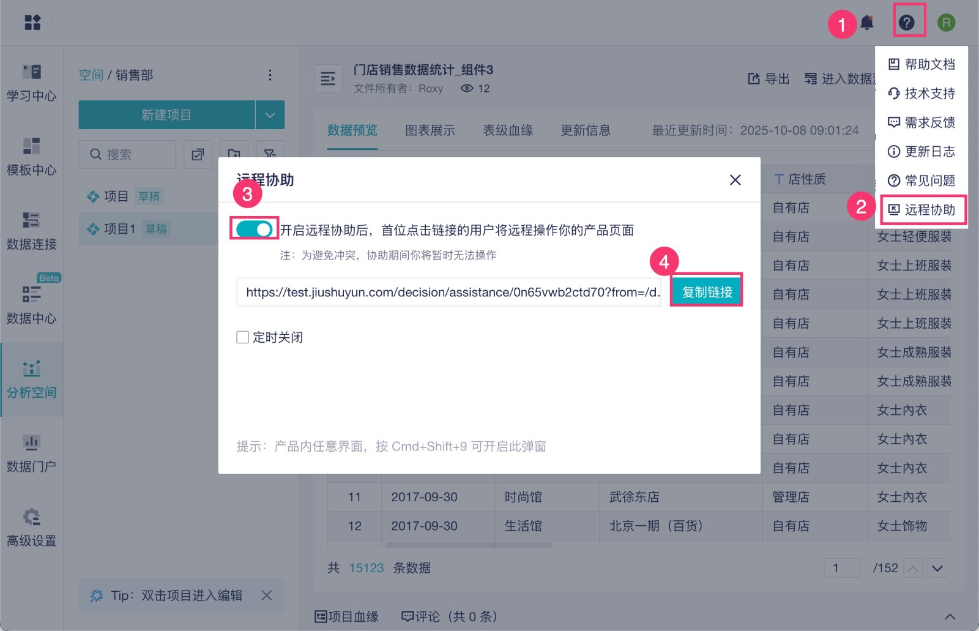Screen dimensions: 979x631
Task: Open the 项目血缘 panel
Action: point(346,616)
